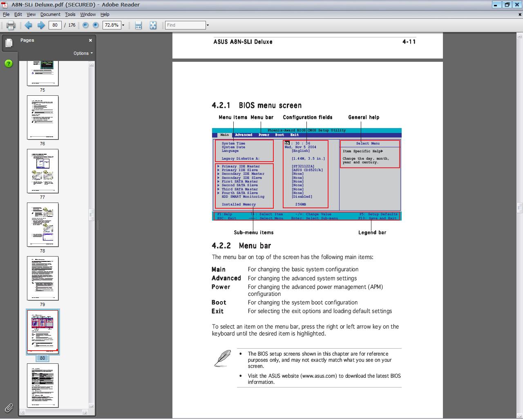Click document scroll up arrow
Screen dimensions: 523x419
pos(520,37)
